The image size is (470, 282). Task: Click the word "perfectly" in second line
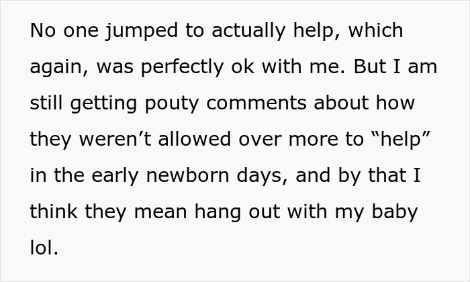click(182, 67)
